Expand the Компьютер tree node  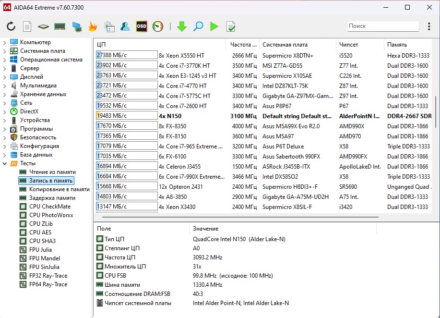(x=4, y=42)
